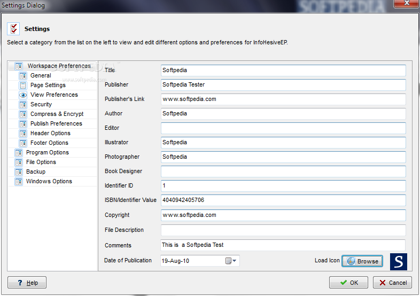Click the Header Options icon

[23, 134]
